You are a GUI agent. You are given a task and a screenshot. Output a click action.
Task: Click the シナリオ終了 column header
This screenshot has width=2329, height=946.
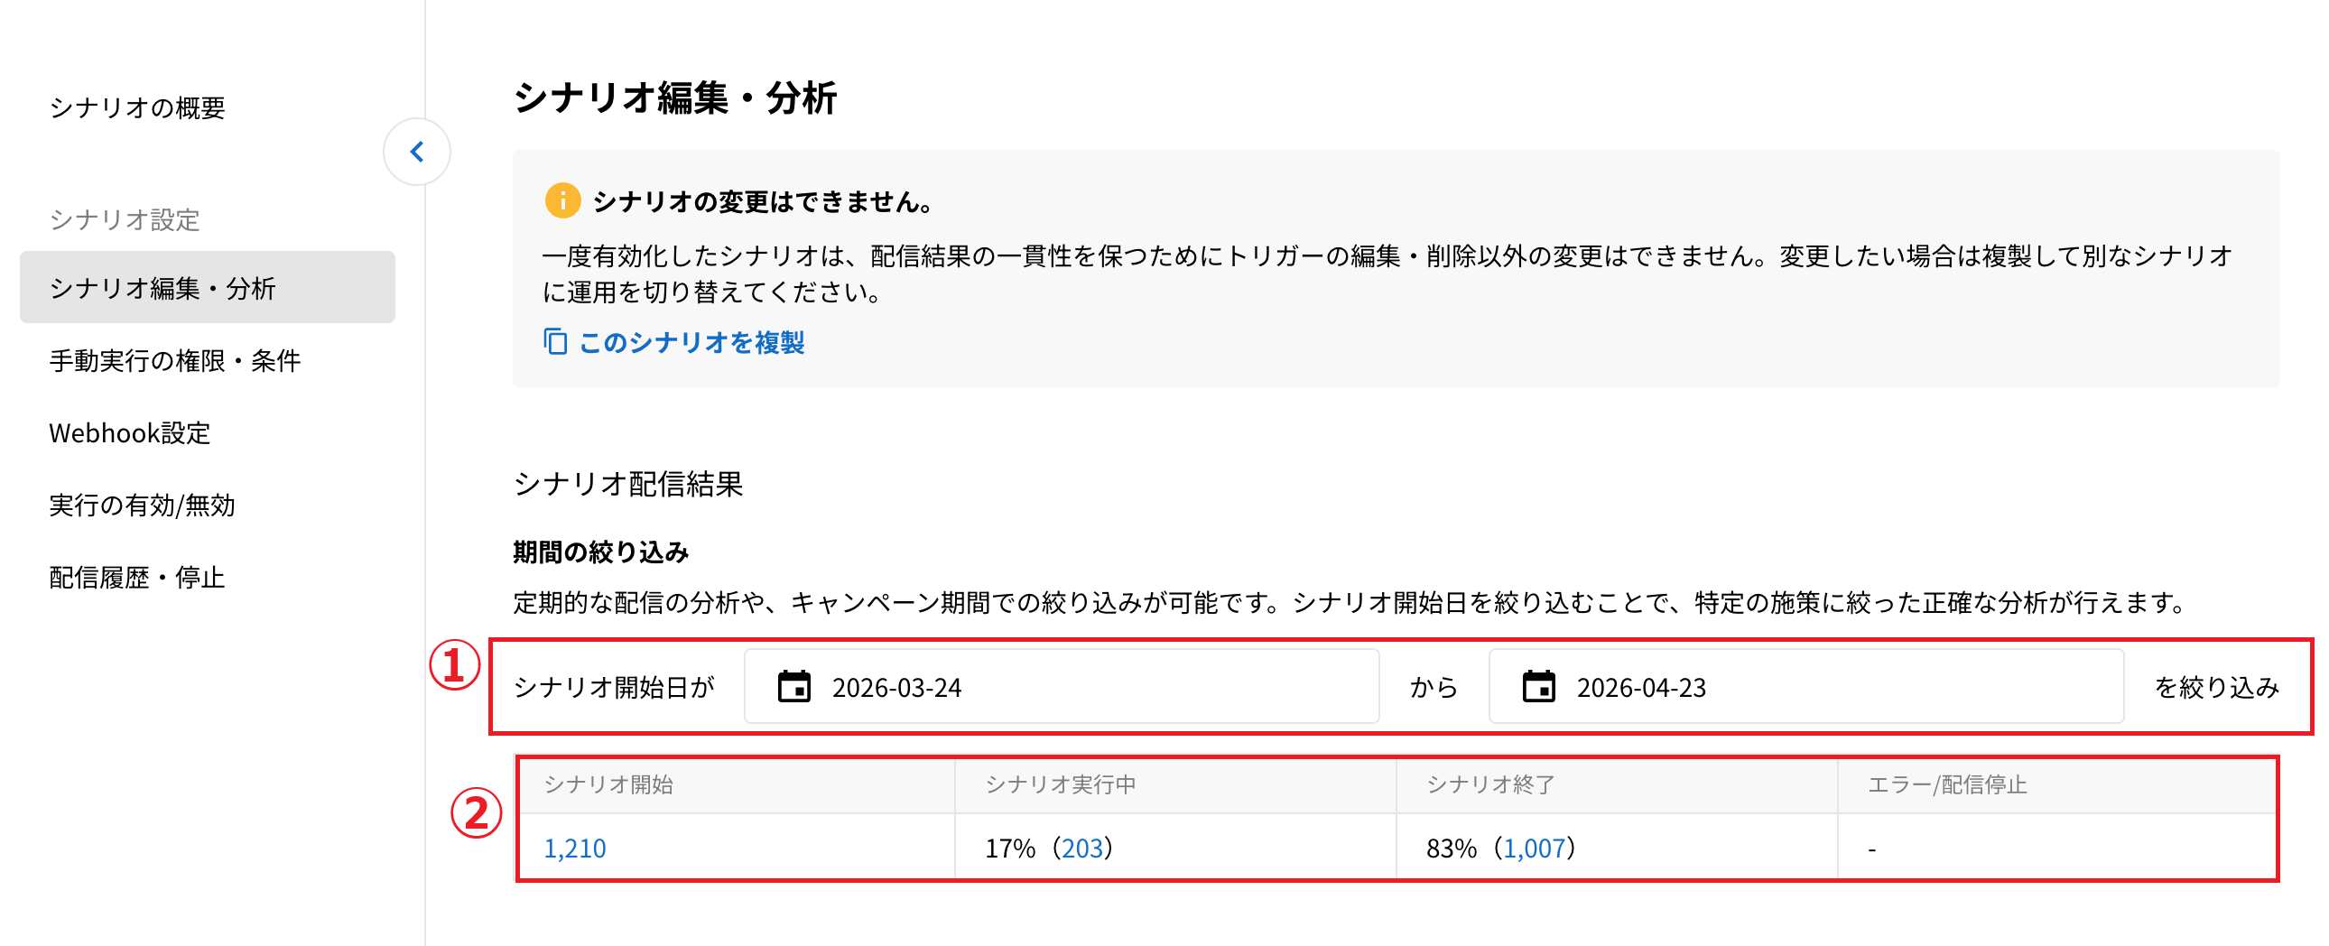(x=1491, y=784)
